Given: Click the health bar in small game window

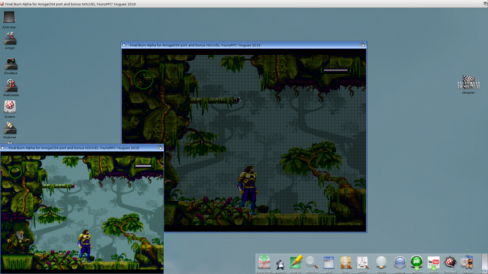Looking at the screenshot, I should coord(143,166).
